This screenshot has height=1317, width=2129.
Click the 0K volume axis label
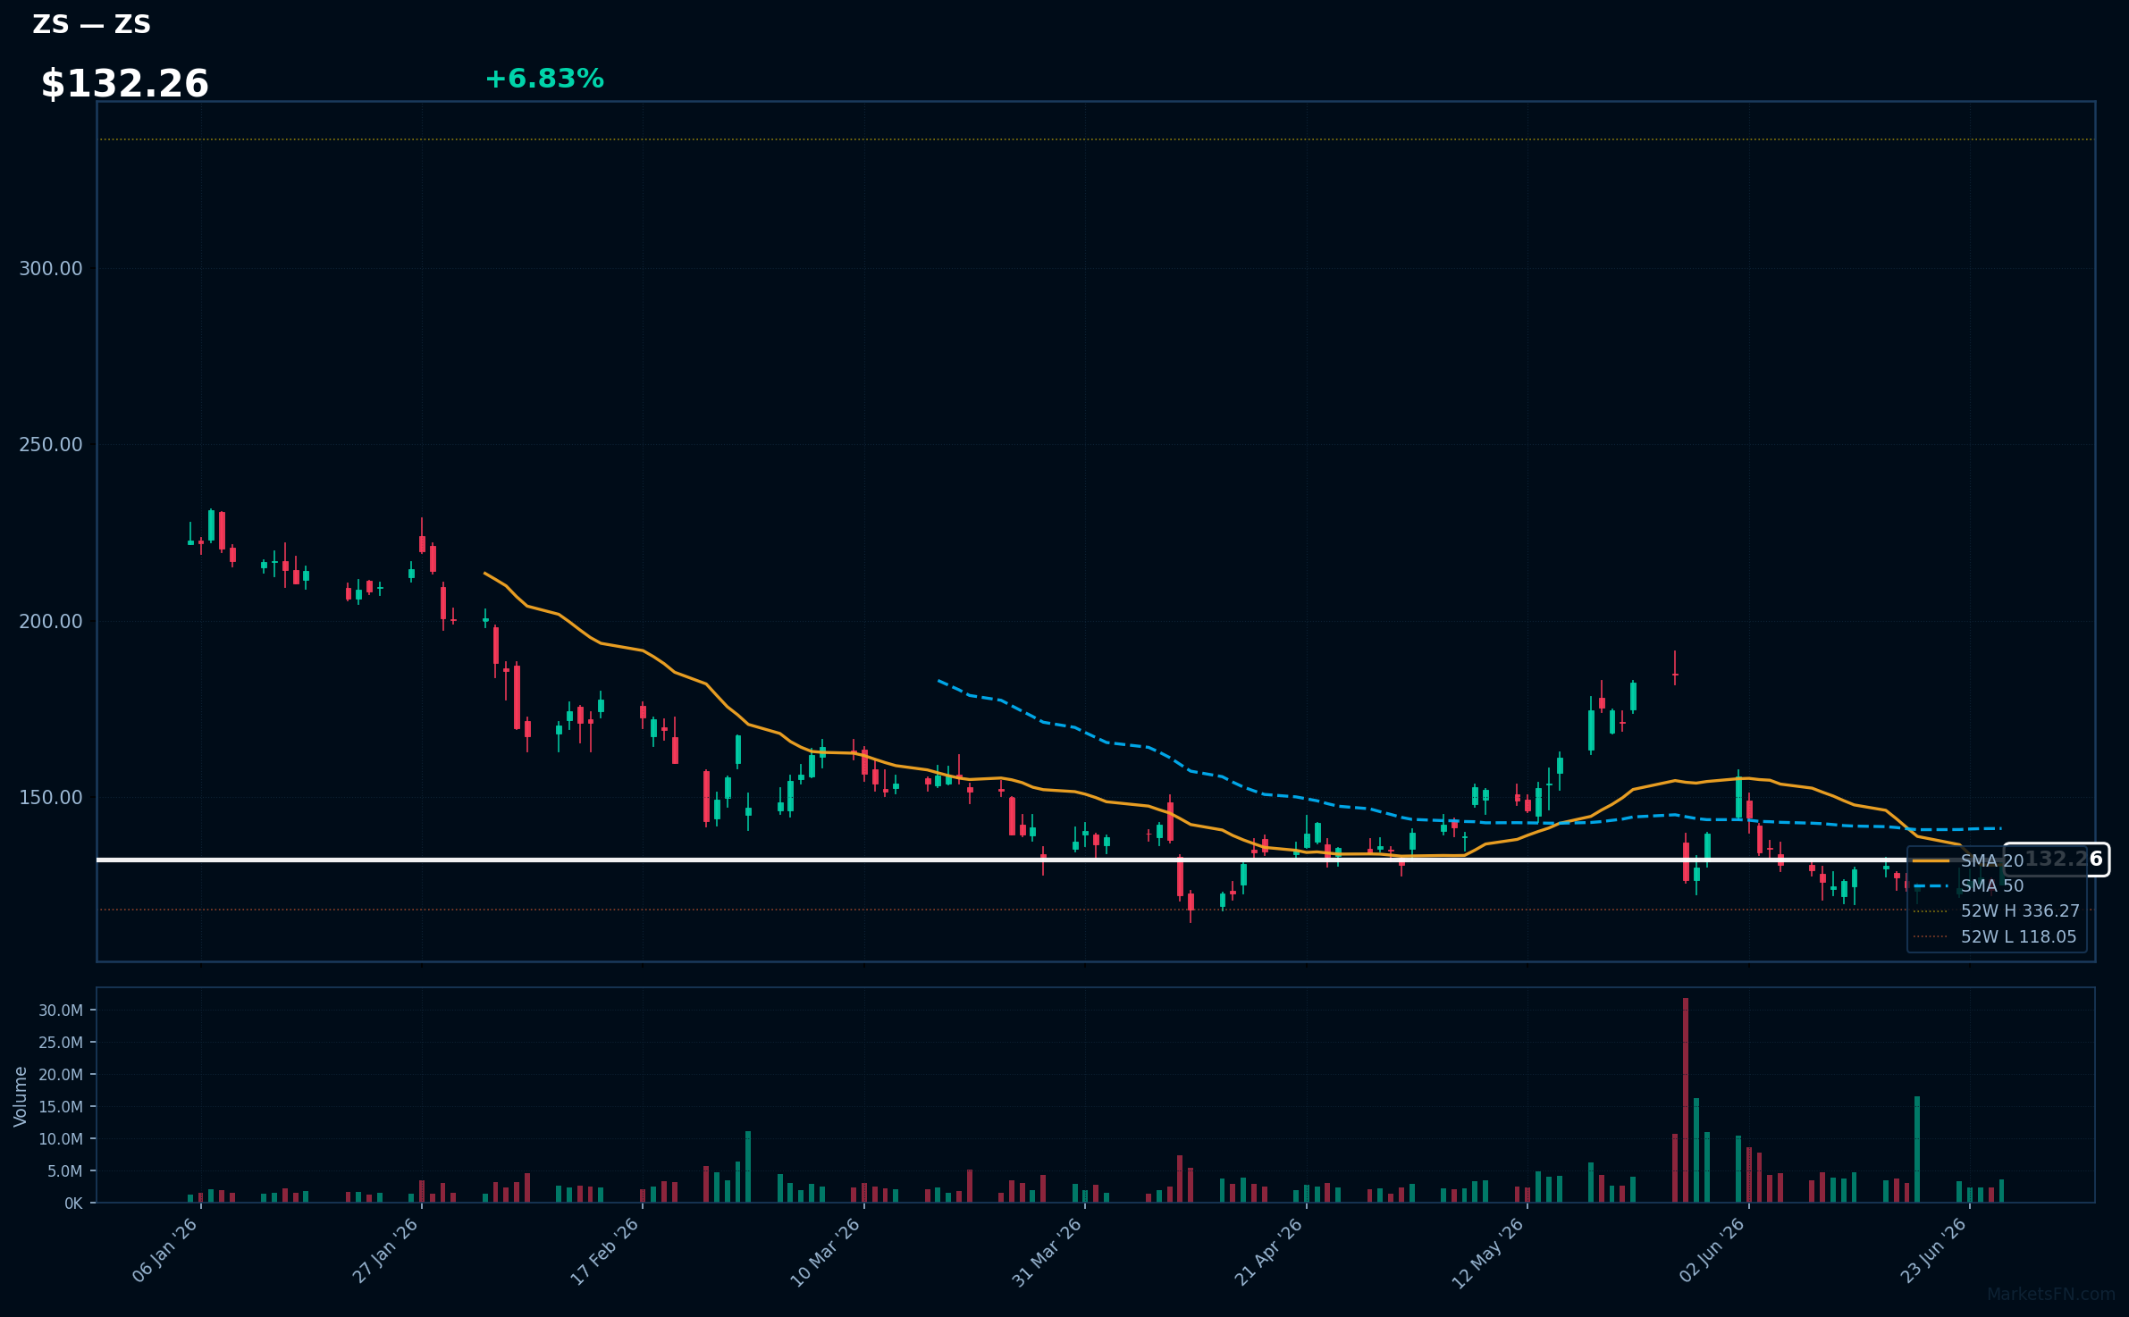[x=73, y=1204]
